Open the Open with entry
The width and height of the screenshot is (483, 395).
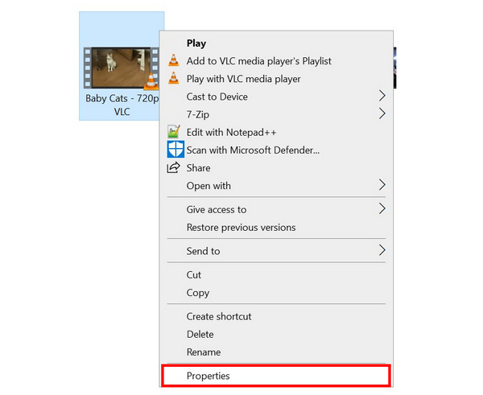[276, 186]
